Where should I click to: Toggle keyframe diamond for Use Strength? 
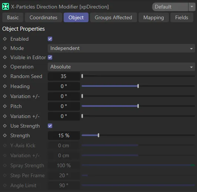[5, 126]
